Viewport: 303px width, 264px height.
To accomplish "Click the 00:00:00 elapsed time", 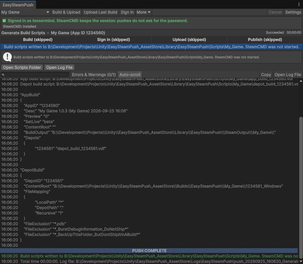I will tap(294, 33).
